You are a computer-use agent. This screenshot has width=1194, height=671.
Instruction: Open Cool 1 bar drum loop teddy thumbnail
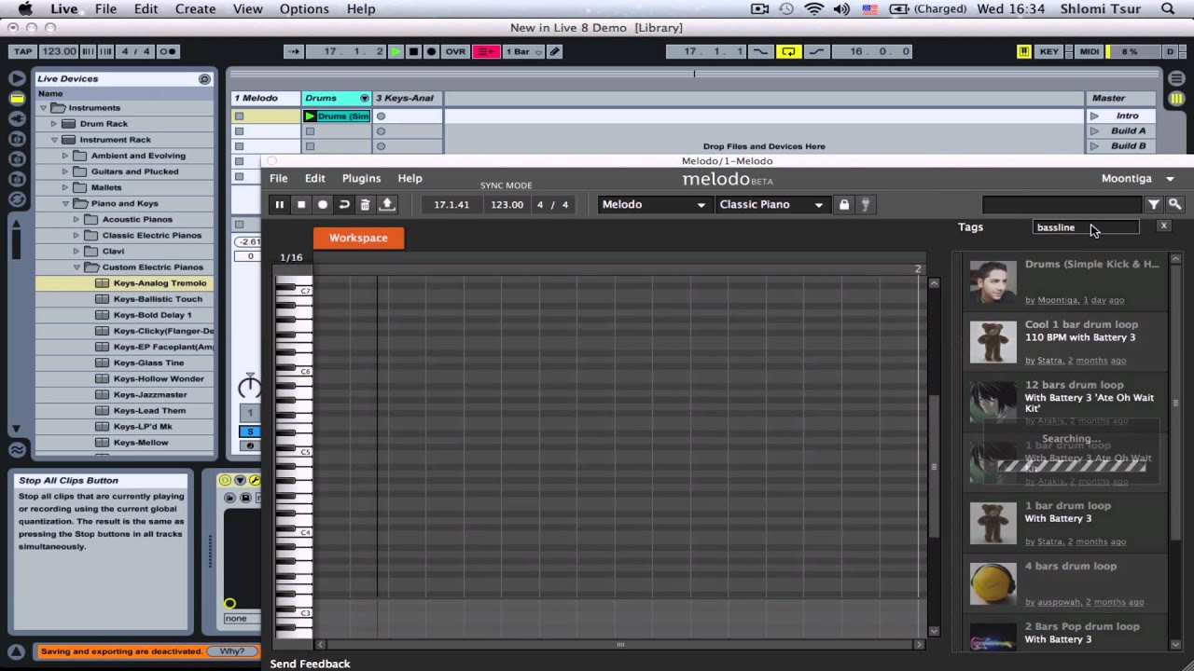993,342
